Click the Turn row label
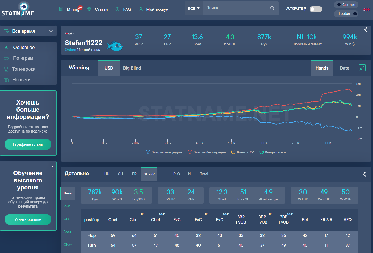Screen dimensions: 373x253 click(x=91, y=245)
